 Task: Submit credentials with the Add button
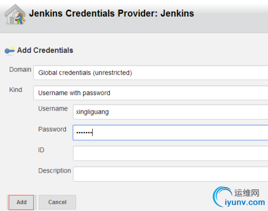pos(21,202)
